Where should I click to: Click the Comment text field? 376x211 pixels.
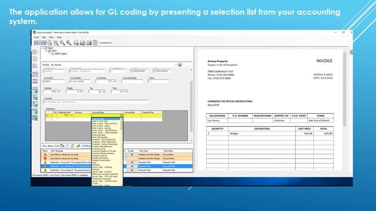tap(96, 102)
